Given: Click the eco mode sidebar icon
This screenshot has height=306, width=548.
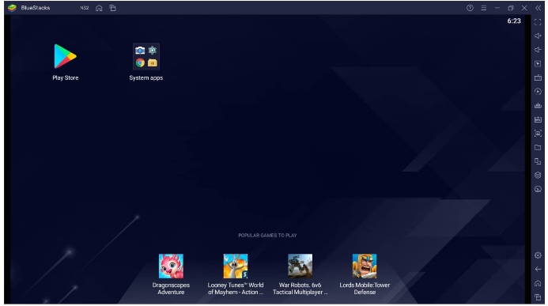Looking at the screenshot, I should (538, 189).
